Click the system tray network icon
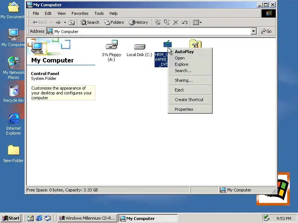The image size is (298, 223). point(266,218)
